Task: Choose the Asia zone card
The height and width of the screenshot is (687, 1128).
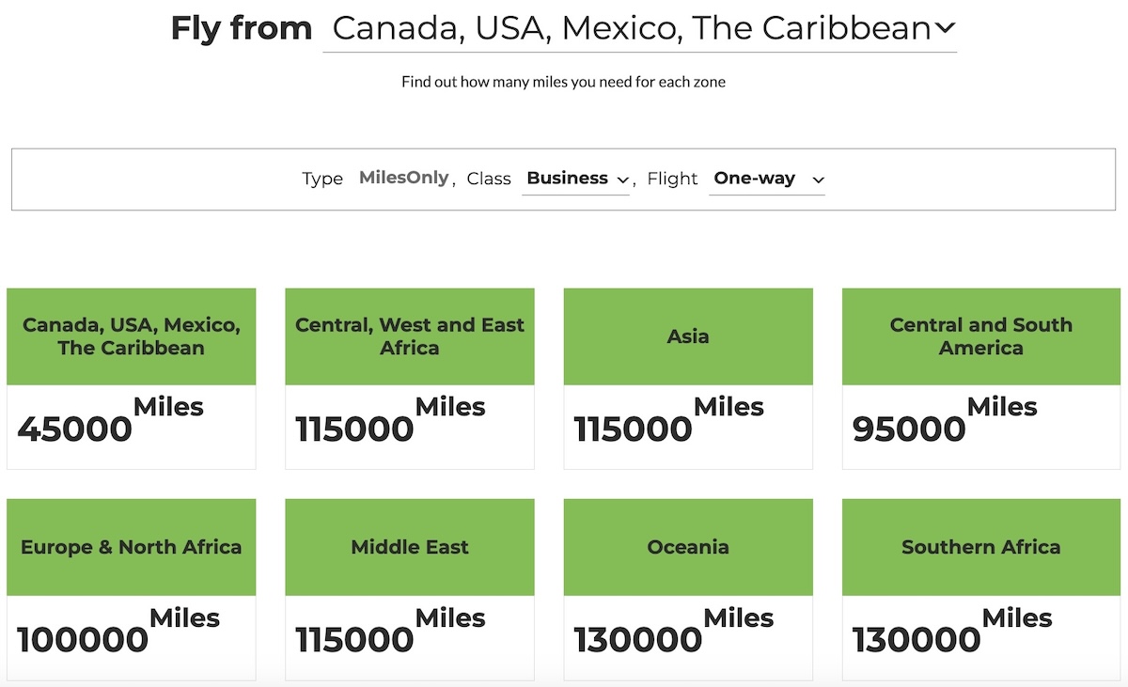Action: [688, 379]
